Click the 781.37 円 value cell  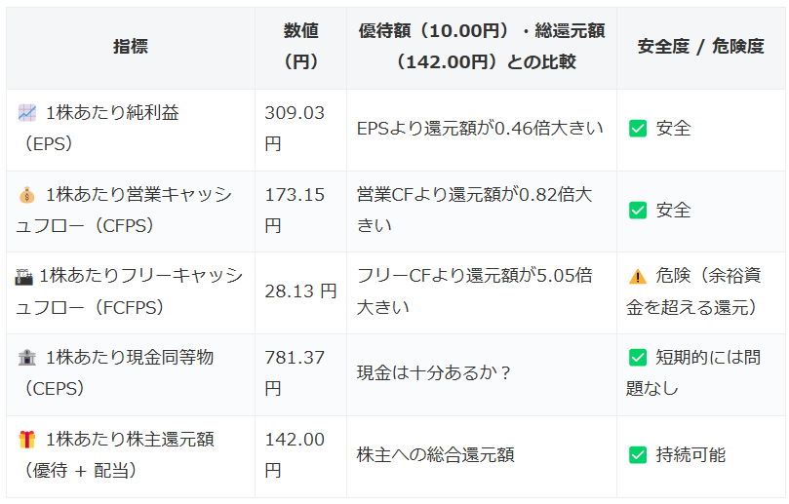[295, 373]
